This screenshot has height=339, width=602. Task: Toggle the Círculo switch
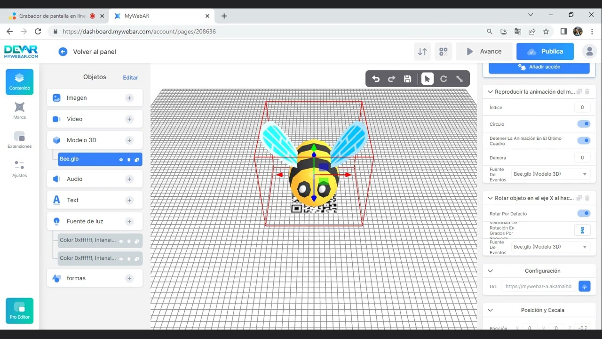584,124
